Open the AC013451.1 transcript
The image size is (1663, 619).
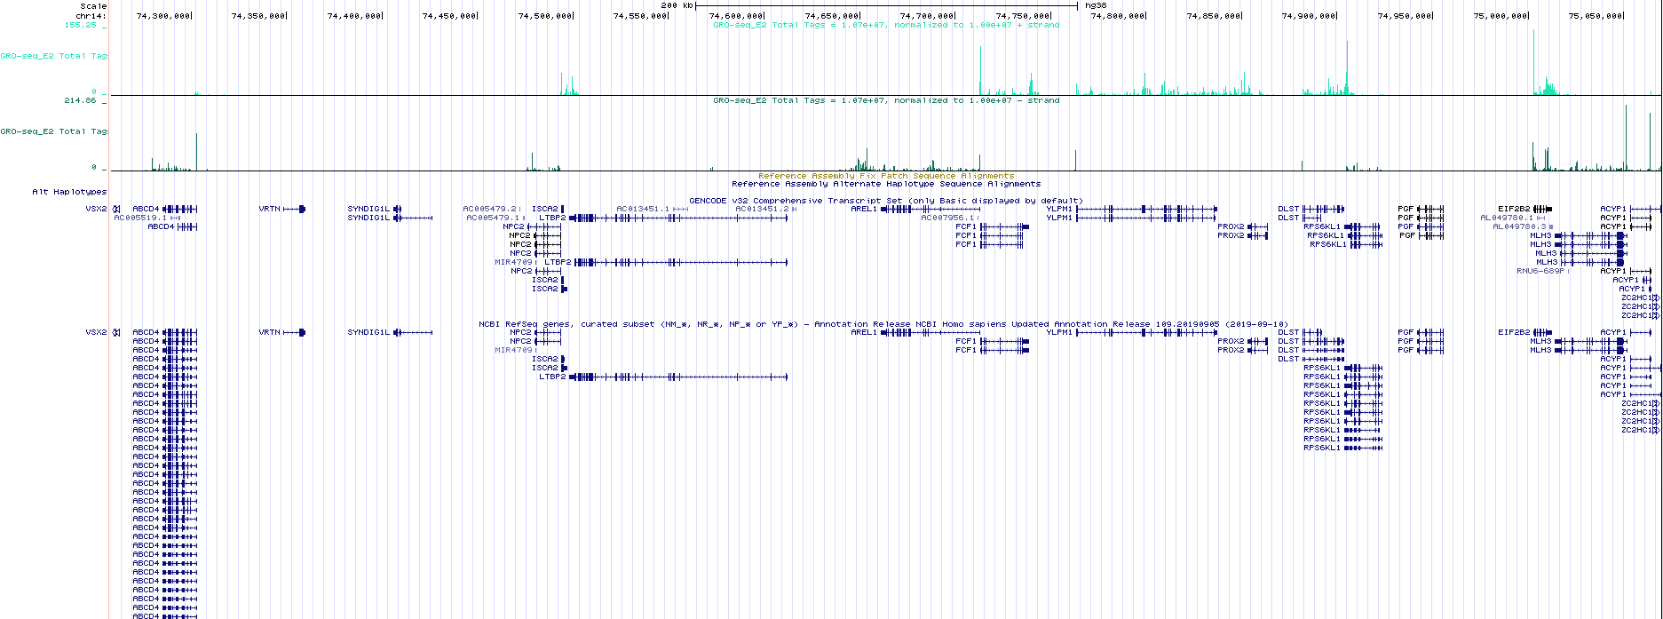tap(643, 209)
